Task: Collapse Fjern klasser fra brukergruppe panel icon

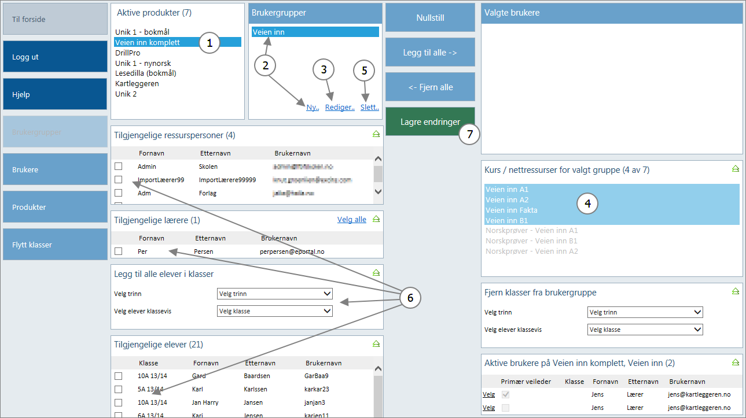Action: tap(736, 291)
